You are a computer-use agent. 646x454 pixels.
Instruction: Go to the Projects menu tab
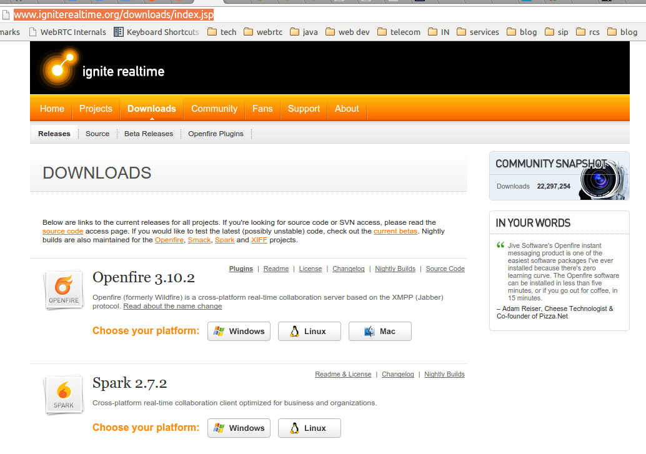(x=96, y=109)
